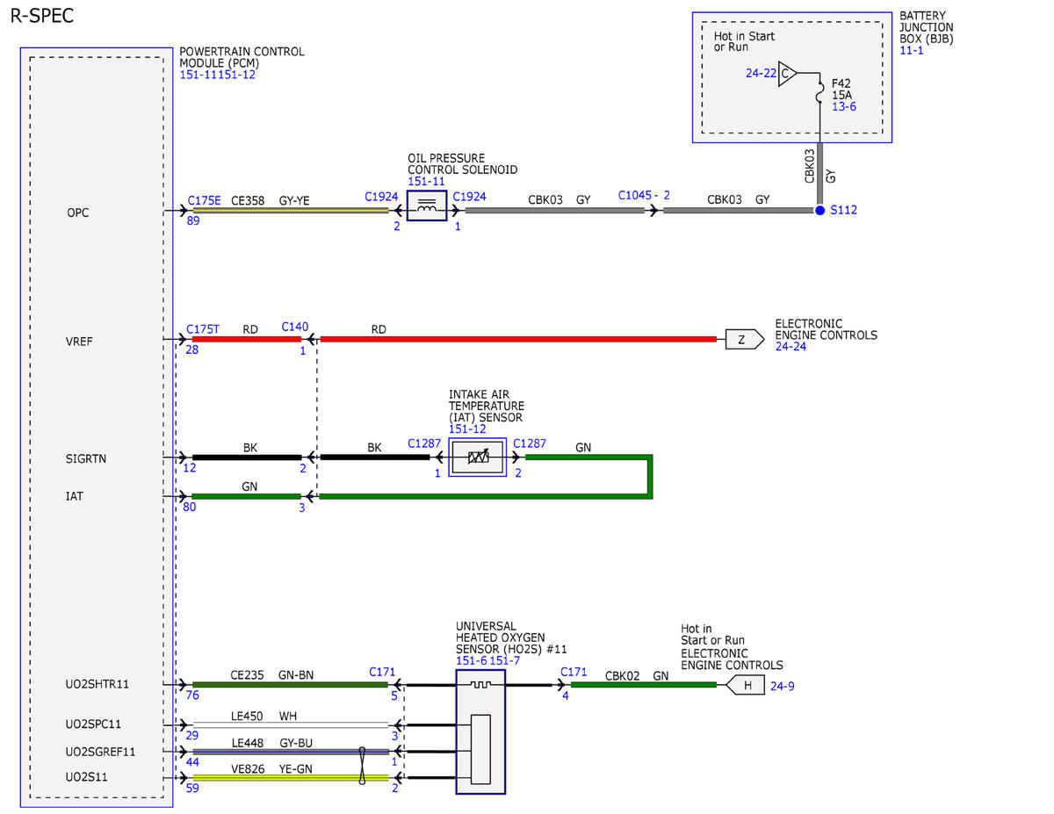Viewport: 1054px width, 814px height.
Task: Select the LE448 GY-BU wire label
Action: pyautogui.click(x=272, y=743)
